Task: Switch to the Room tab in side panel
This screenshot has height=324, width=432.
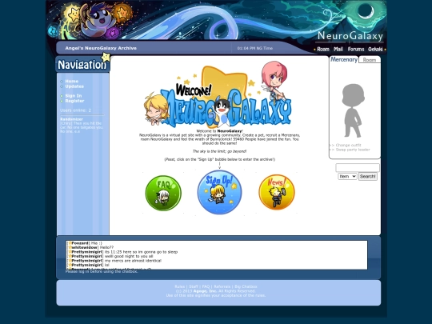Action: click(x=369, y=60)
